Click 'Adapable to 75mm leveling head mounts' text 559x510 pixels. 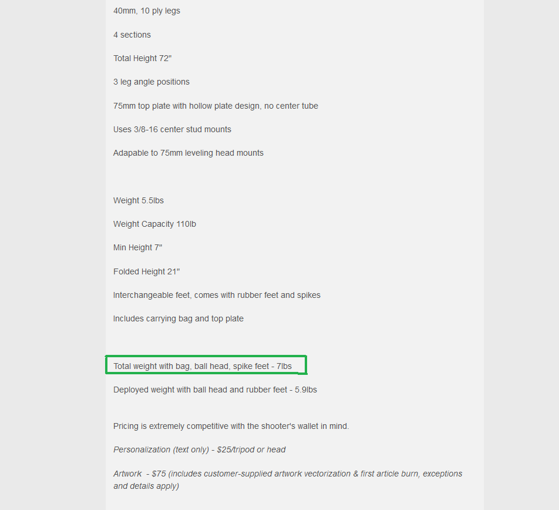[188, 153]
